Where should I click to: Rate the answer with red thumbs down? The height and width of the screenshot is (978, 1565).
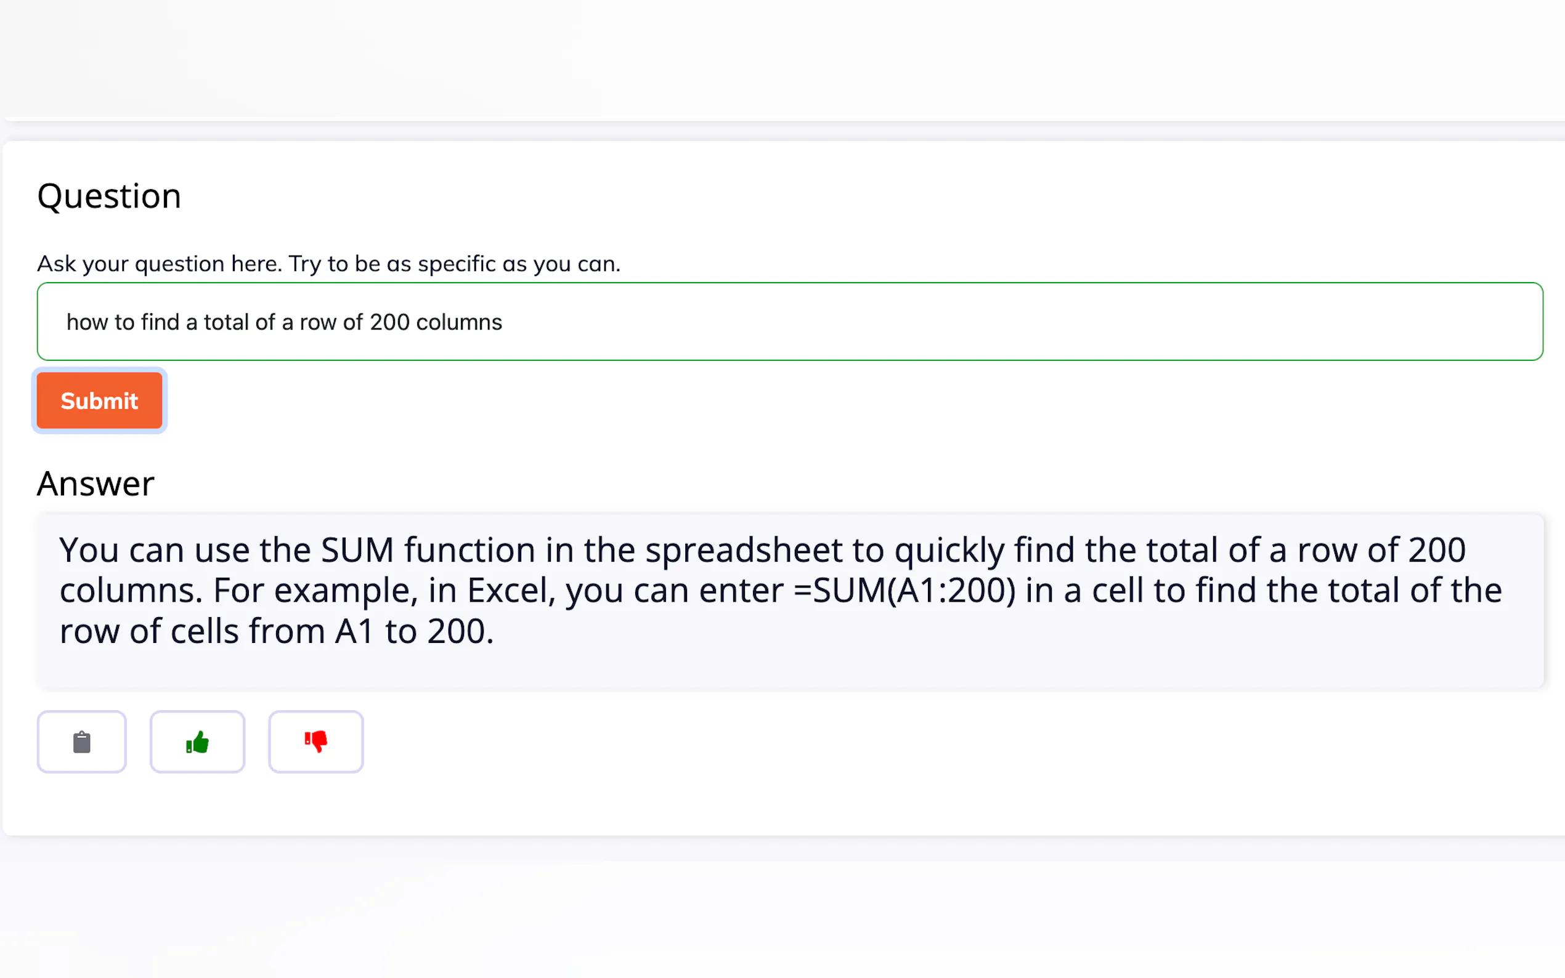pyautogui.click(x=315, y=742)
